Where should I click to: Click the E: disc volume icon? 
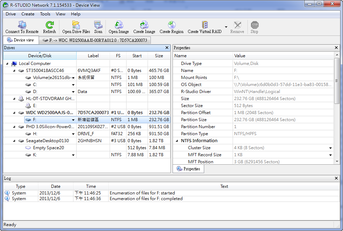28,106
